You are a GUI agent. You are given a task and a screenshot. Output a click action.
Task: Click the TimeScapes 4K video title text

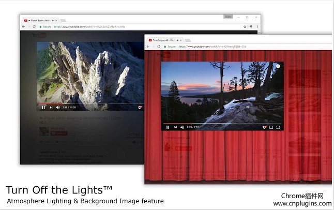point(177,138)
